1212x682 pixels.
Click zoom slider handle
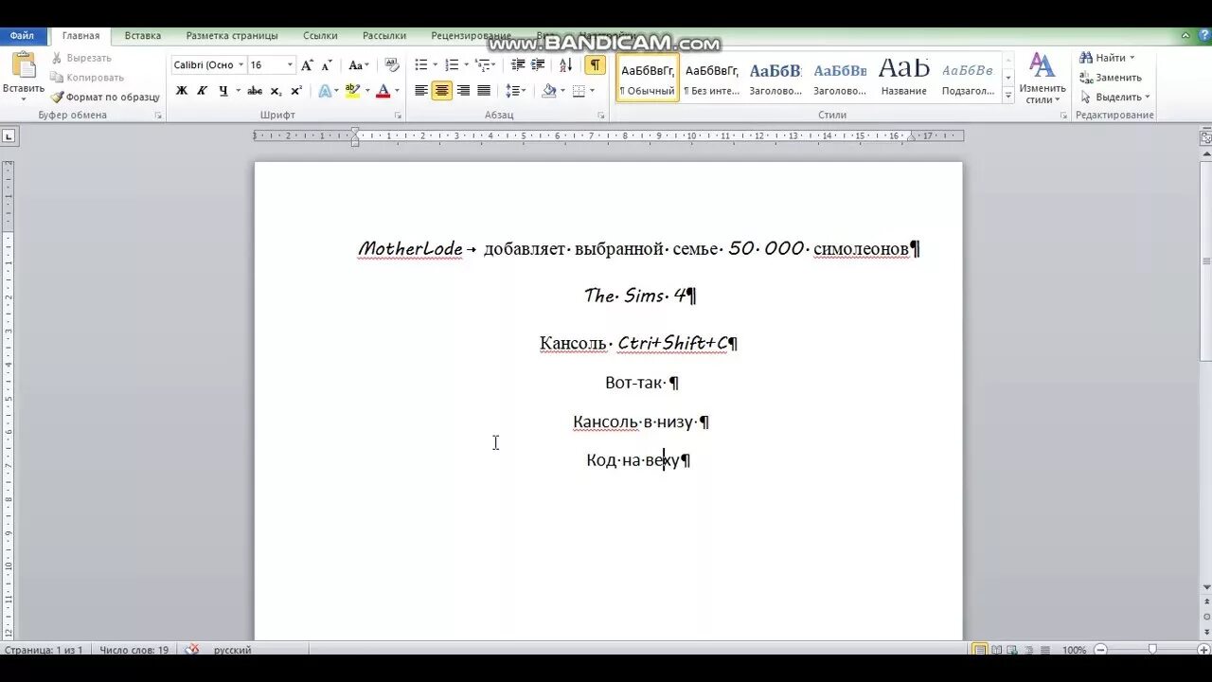coord(1152,650)
